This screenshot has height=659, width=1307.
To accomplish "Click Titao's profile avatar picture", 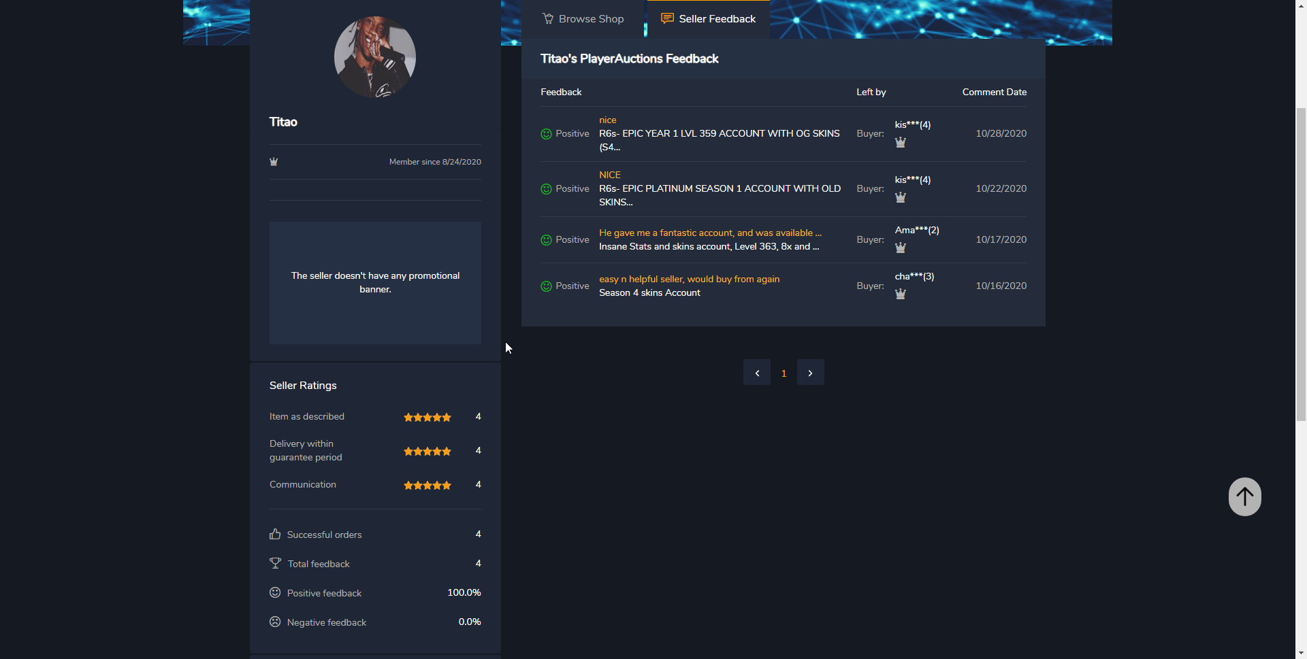I will (x=375, y=56).
